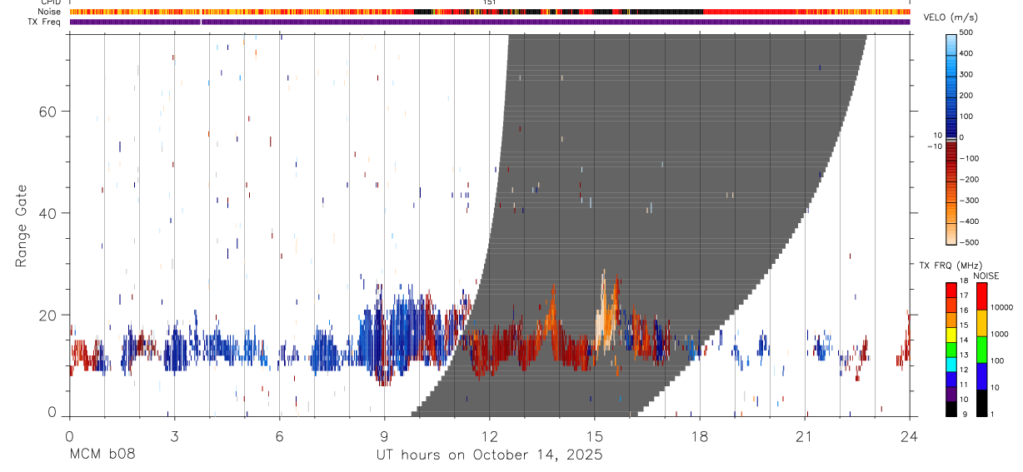Click the pale orange bottom of velocity colorbar
The width and height of the screenshot is (1023, 472).
point(951,236)
